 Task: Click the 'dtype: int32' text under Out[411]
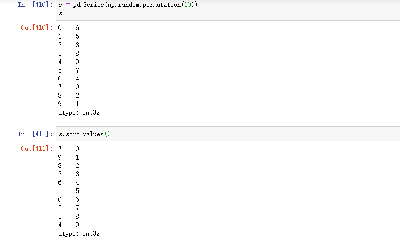[79, 233]
